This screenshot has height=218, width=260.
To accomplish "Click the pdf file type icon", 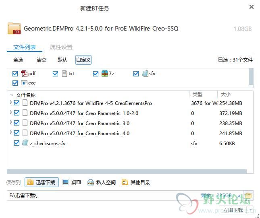I will [24, 74].
